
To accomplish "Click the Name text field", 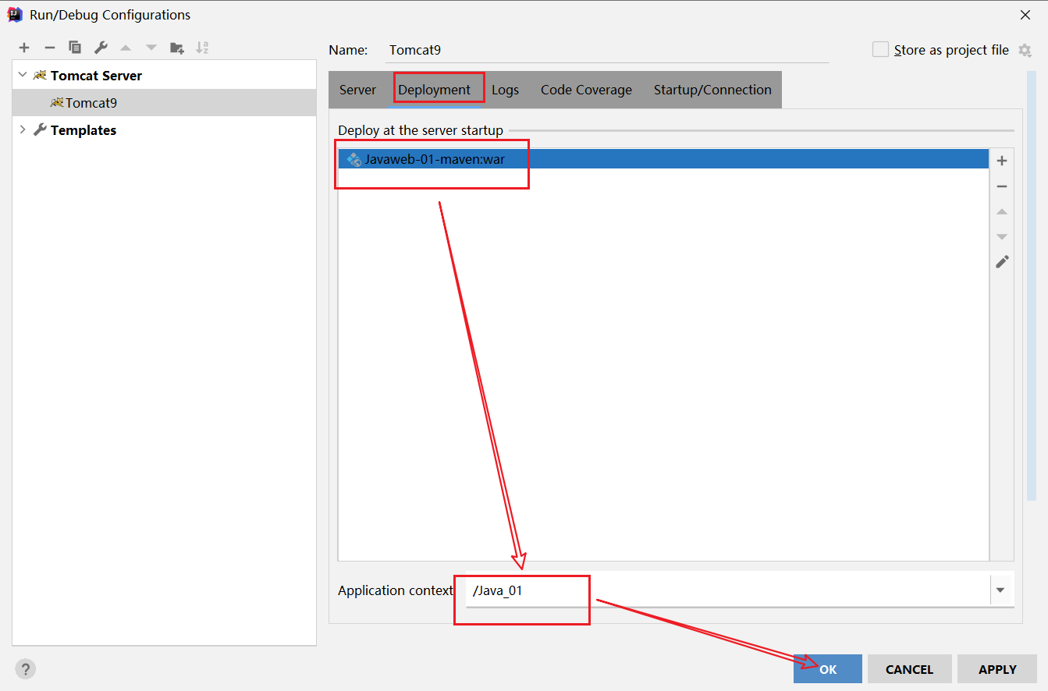I will click(x=607, y=50).
